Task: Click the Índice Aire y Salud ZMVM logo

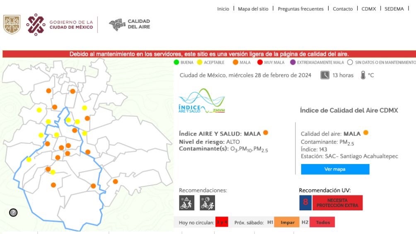Action: [201, 101]
